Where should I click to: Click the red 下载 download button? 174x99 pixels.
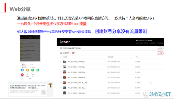[x=160, y=53]
